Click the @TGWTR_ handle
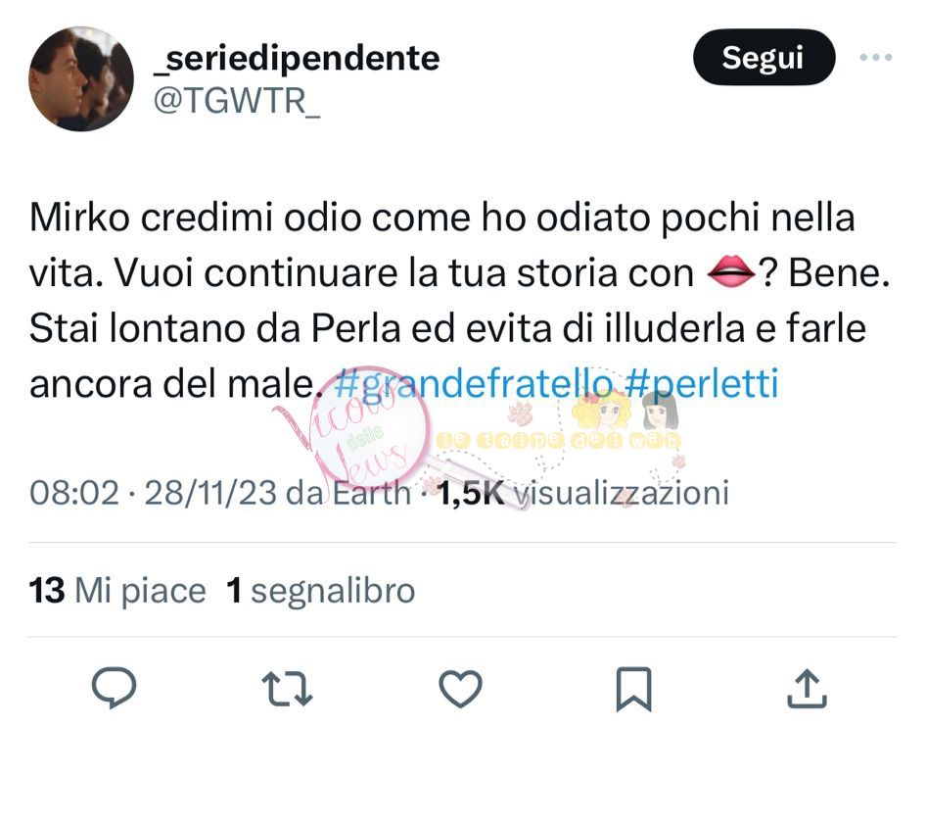926x824 pixels. coord(237,101)
